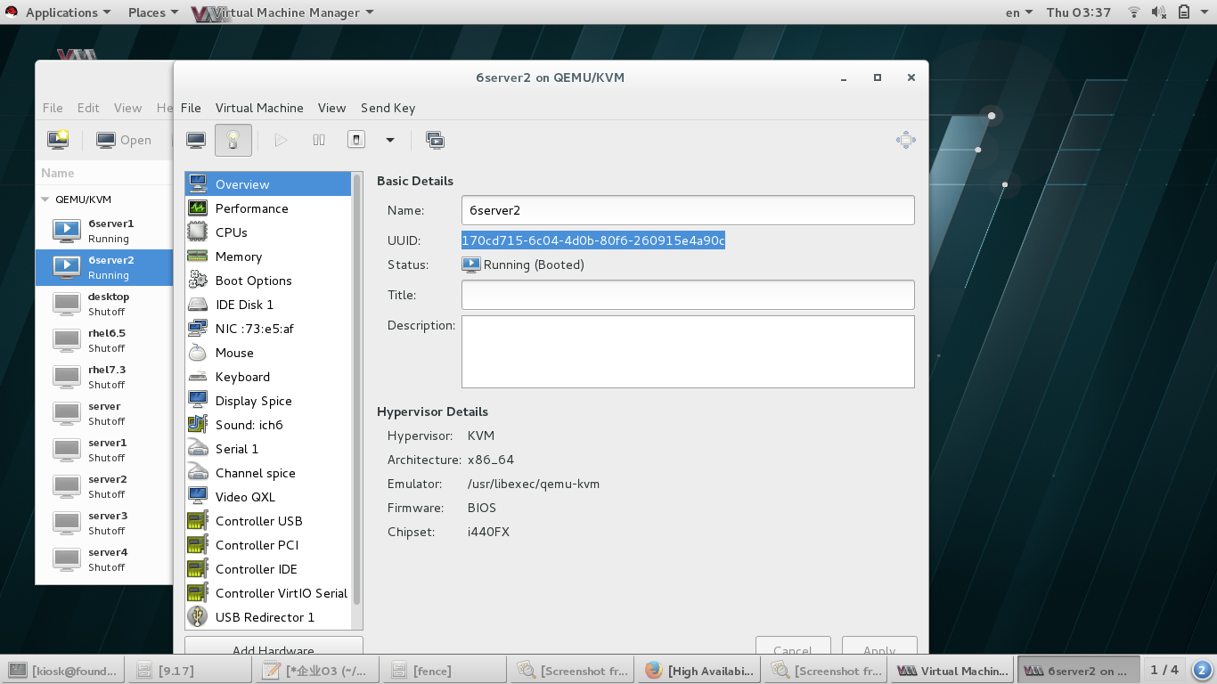Collapse the QEMU/KVM connection tree
Image resolution: width=1217 pixels, height=684 pixels.
point(45,199)
